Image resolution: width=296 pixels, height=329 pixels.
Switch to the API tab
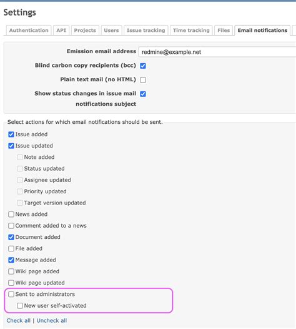[x=61, y=31]
